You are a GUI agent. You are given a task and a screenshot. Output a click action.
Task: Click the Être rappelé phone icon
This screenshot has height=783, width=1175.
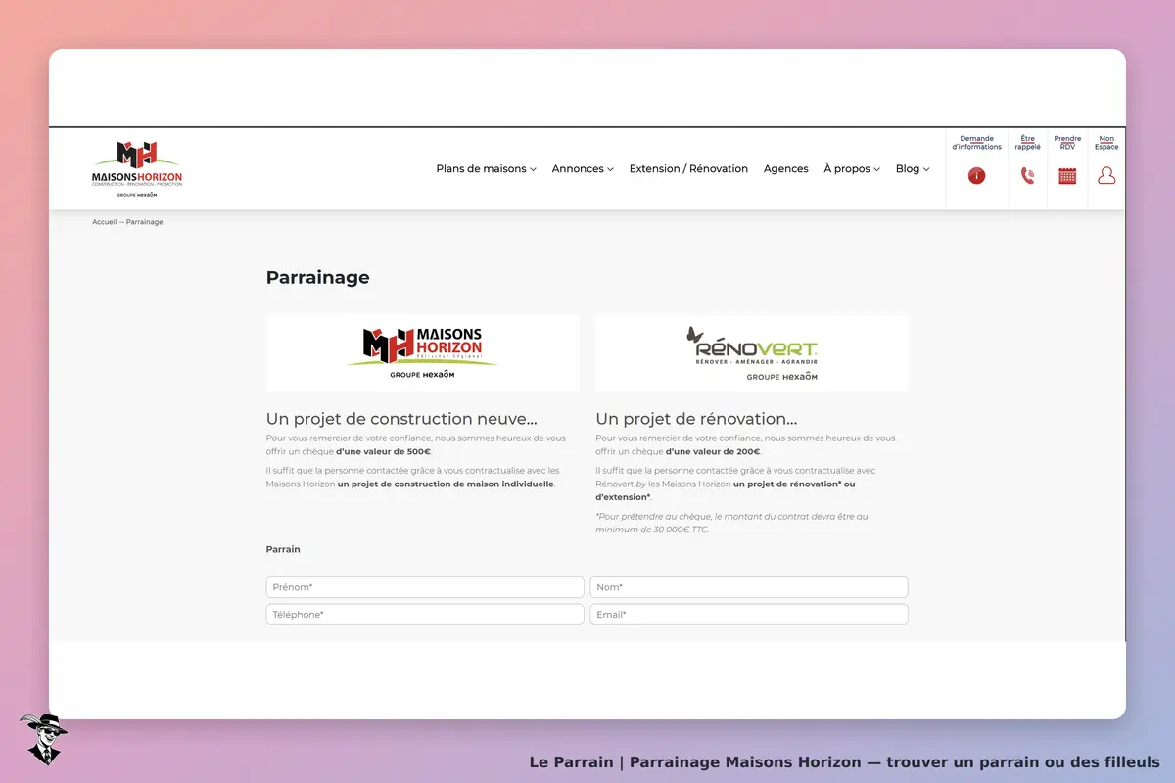[1027, 176]
